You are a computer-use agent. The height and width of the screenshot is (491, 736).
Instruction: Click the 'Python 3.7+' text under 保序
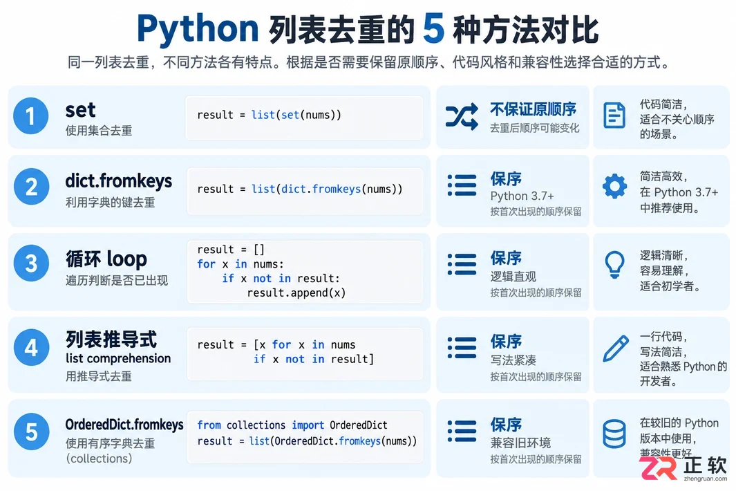pyautogui.click(x=522, y=196)
